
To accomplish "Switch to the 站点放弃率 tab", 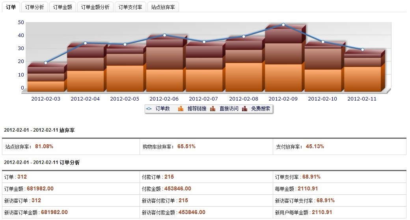I will coord(163,7).
